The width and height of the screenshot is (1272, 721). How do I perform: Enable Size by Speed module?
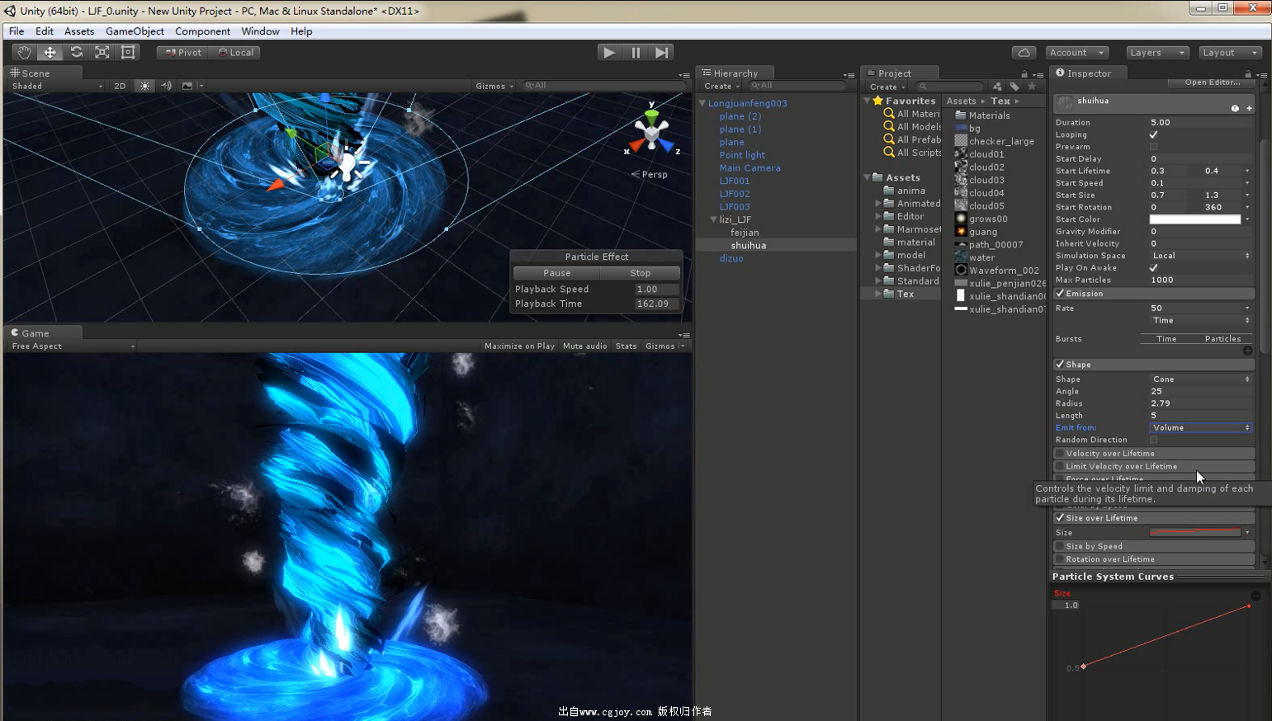coord(1060,546)
